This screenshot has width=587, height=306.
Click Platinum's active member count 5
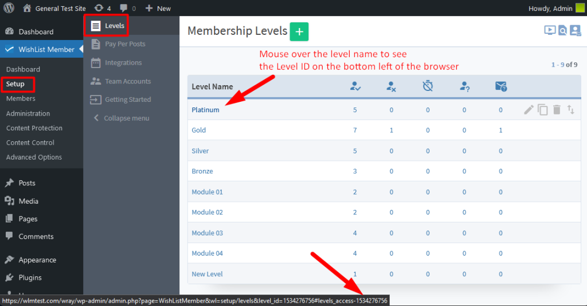[x=355, y=110]
